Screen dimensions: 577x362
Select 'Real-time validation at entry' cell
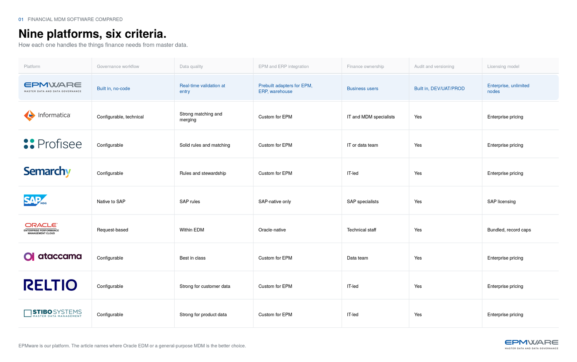click(202, 89)
